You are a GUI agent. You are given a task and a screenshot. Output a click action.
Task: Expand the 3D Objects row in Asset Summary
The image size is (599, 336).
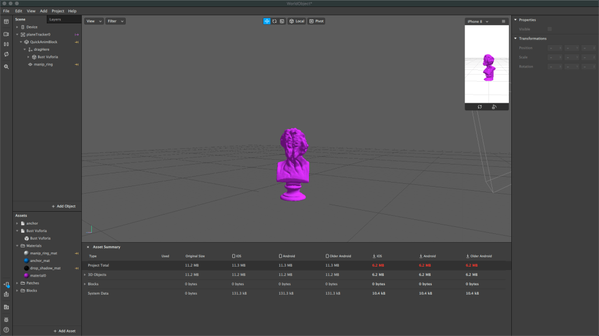click(85, 274)
